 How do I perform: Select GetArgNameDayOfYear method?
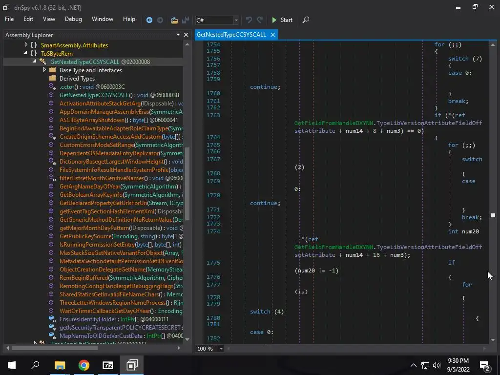pos(120,186)
